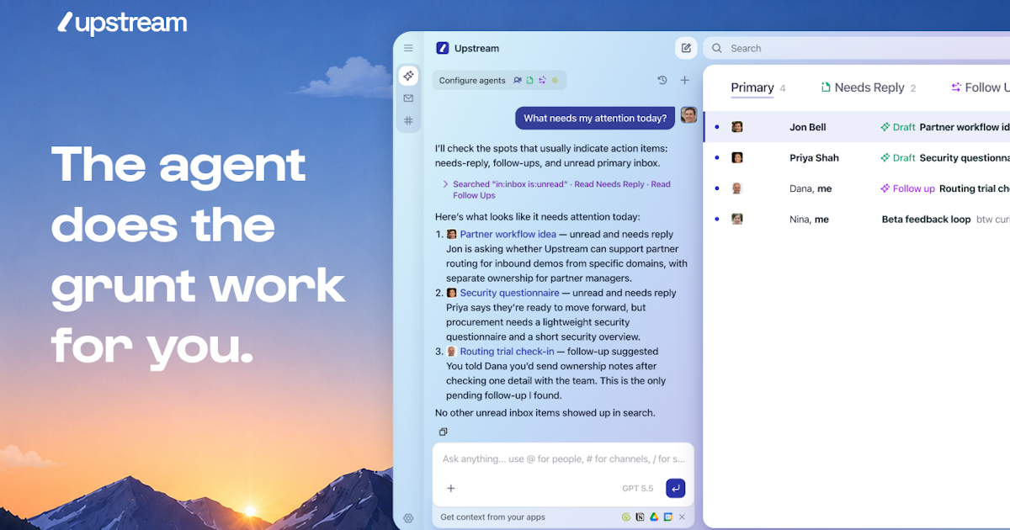The width and height of the screenshot is (1010, 530).
Task: Open the Dana Routing trial email row
Action: pyautogui.click(x=857, y=188)
